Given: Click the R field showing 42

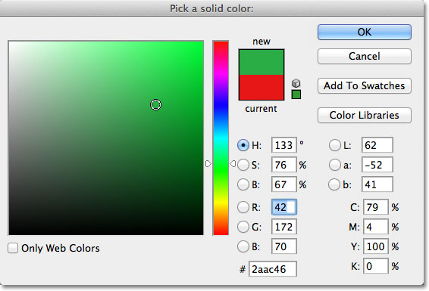Looking at the screenshot, I should [x=284, y=207].
